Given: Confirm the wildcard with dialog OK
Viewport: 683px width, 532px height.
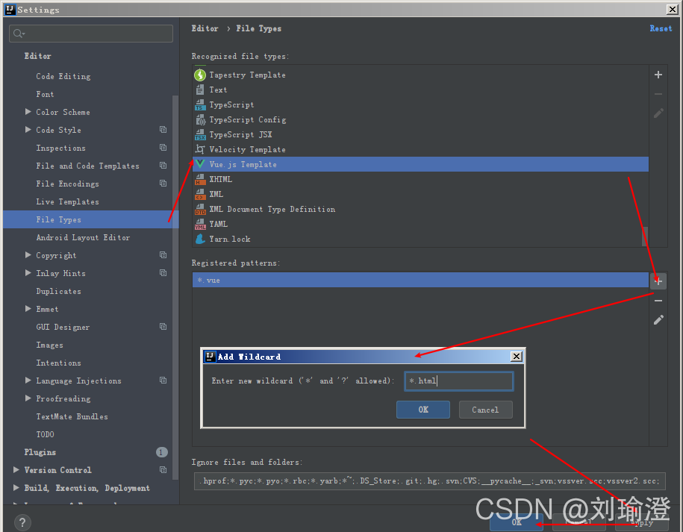Looking at the screenshot, I should 423,410.
